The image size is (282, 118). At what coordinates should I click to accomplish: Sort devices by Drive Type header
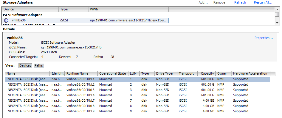point(166,73)
